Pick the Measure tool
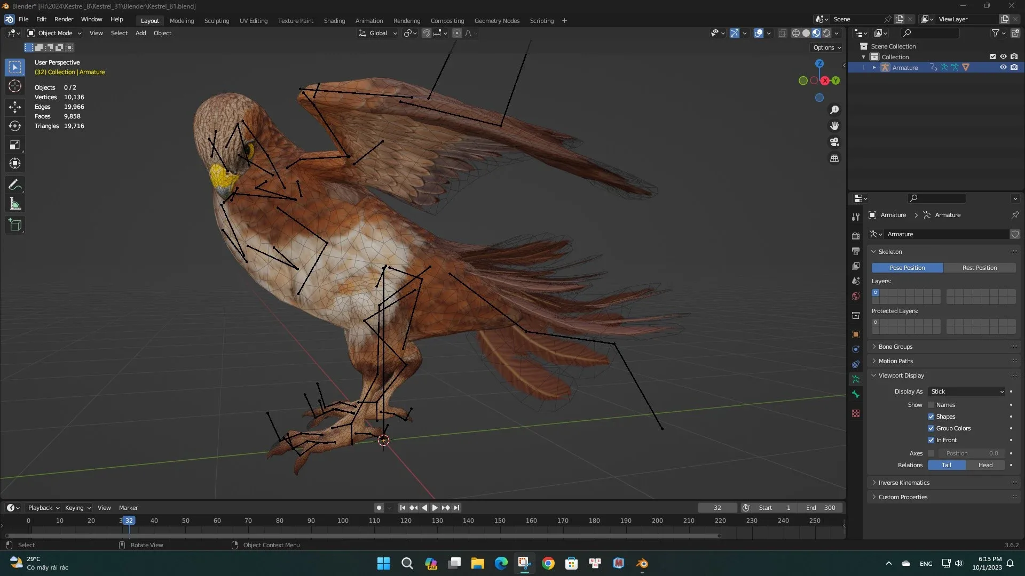The image size is (1025, 576). pyautogui.click(x=15, y=204)
